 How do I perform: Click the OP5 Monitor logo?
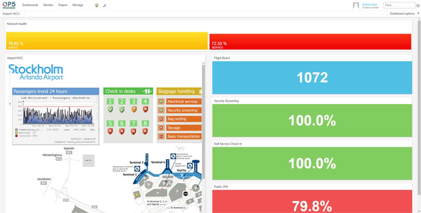point(9,5)
